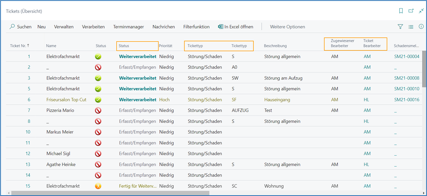Click the Terminmanager action
The image size is (427, 196).
coord(128,27)
